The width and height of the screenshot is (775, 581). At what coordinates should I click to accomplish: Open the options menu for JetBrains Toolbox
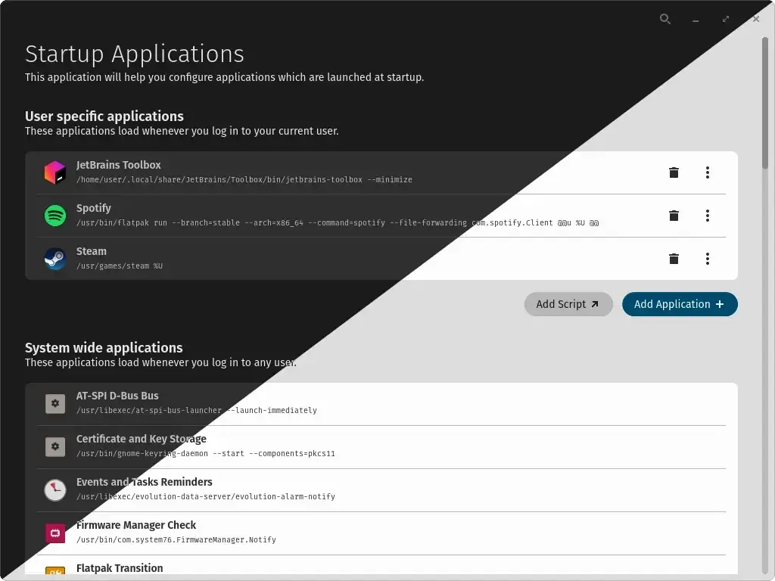(x=708, y=172)
